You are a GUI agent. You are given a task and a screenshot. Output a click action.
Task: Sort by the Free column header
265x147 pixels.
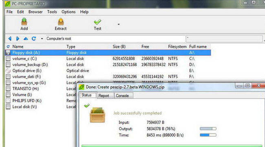(x=145, y=47)
